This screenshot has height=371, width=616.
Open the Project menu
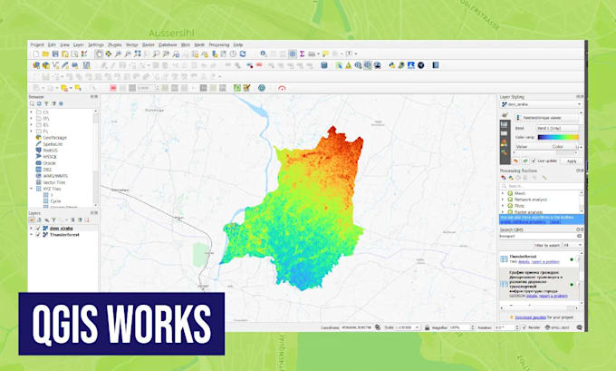pos(37,44)
